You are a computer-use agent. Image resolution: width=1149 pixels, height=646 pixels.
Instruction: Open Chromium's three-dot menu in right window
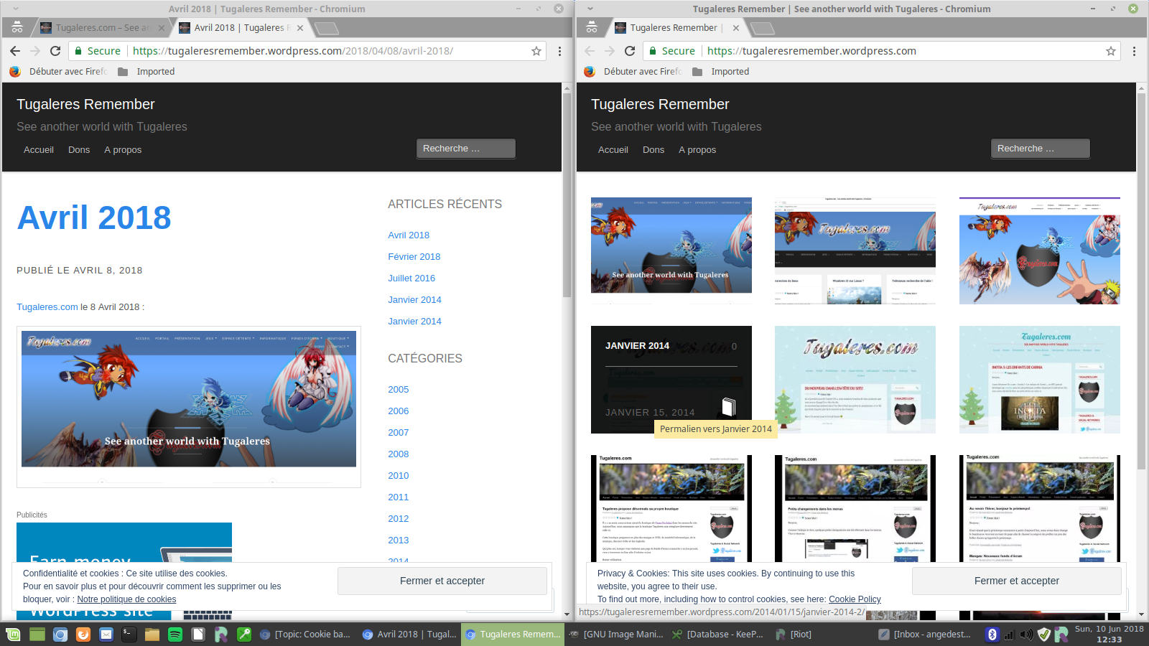1134,51
